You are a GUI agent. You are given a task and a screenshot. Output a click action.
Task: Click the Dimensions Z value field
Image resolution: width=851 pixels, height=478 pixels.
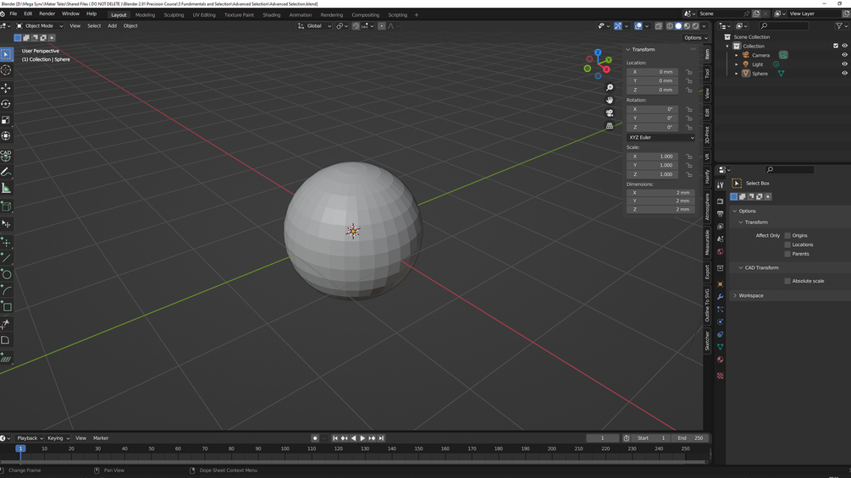coord(660,209)
